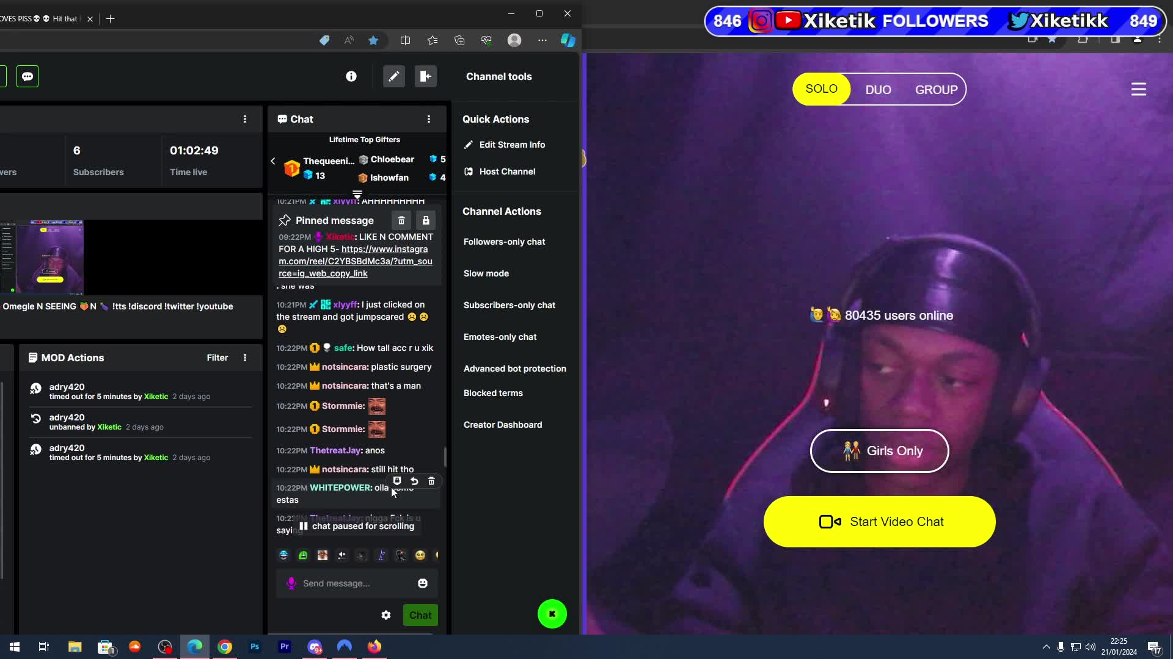The image size is (1173, 659).
Task: Open the hamburger menu on the video chat site
Action: point(1138,89)
